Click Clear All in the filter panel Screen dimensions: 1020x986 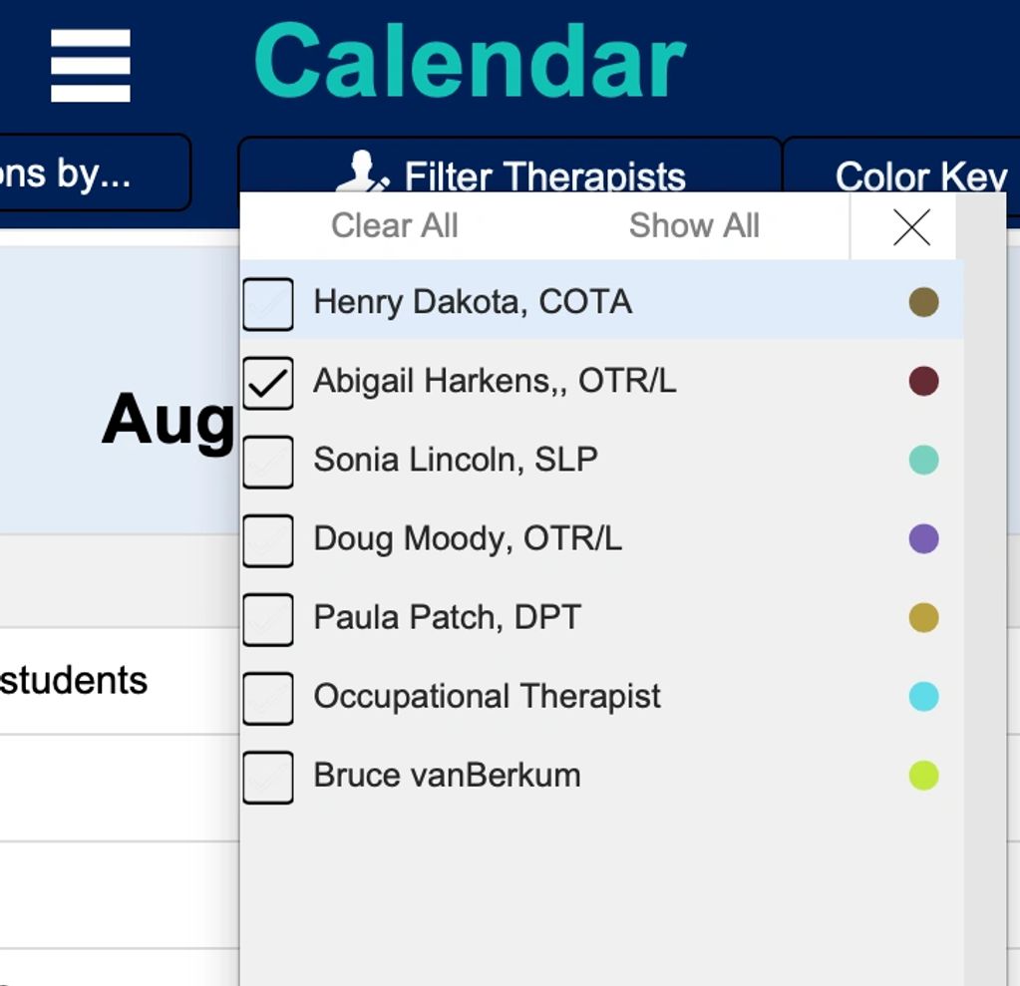(395, 225)
